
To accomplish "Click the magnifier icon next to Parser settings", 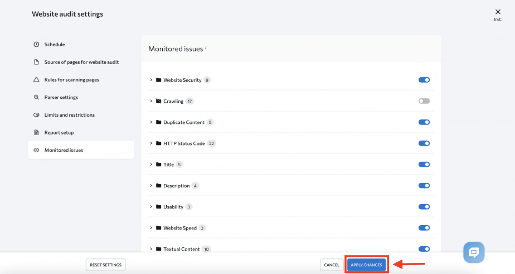I will (36, 97).
